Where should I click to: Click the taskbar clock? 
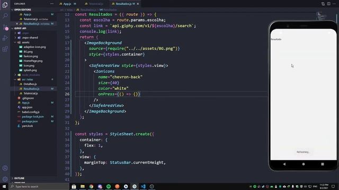pos(324,186)
